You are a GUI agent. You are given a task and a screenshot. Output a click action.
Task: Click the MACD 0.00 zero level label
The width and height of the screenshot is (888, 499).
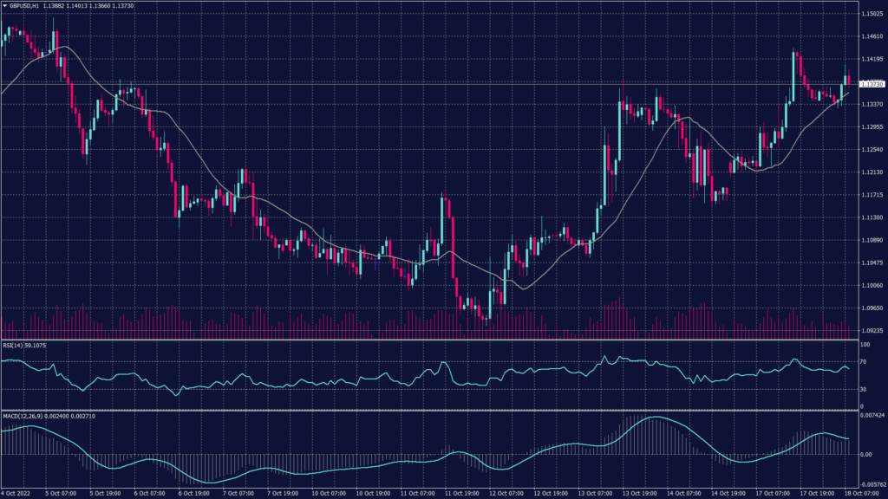[x=865, y=453]
